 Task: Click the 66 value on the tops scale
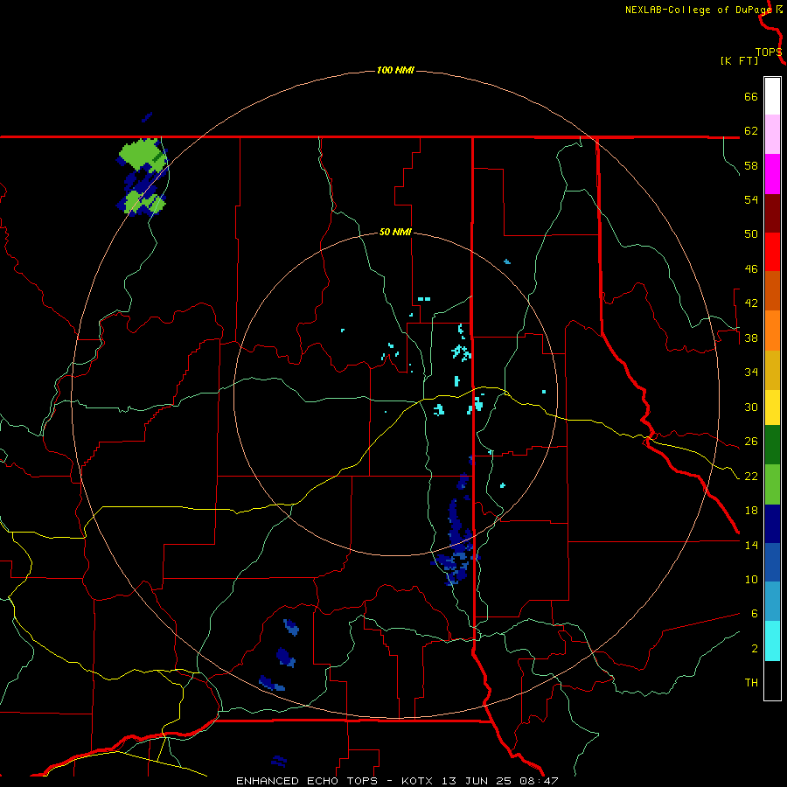click(751, 97)
